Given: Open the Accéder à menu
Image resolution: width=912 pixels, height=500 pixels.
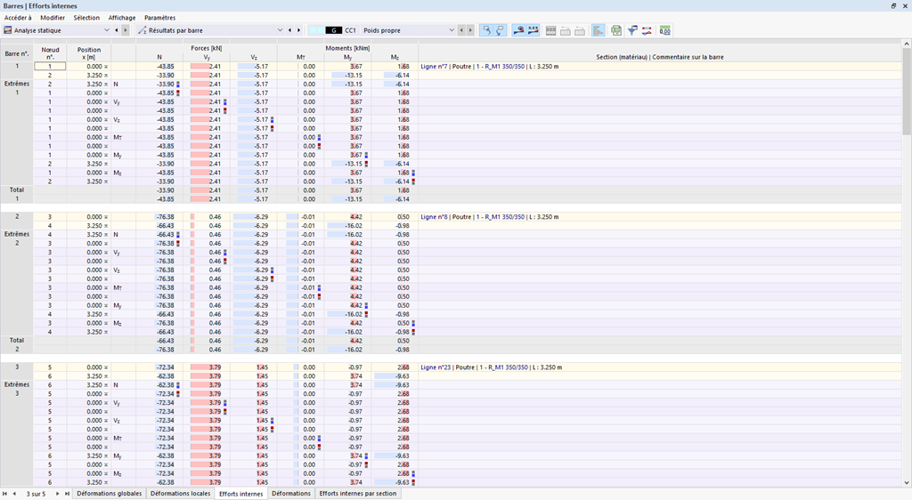Looking at the screenshot, I should click(18, 18).
